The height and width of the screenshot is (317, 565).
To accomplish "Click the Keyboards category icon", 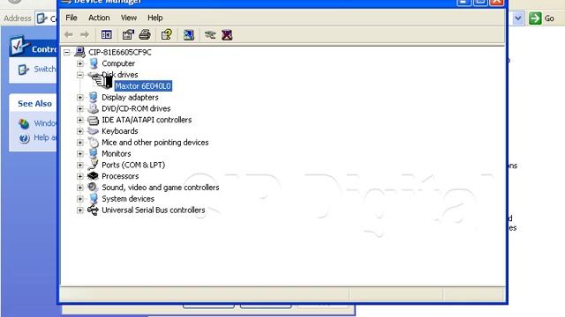I will (93, 131).
